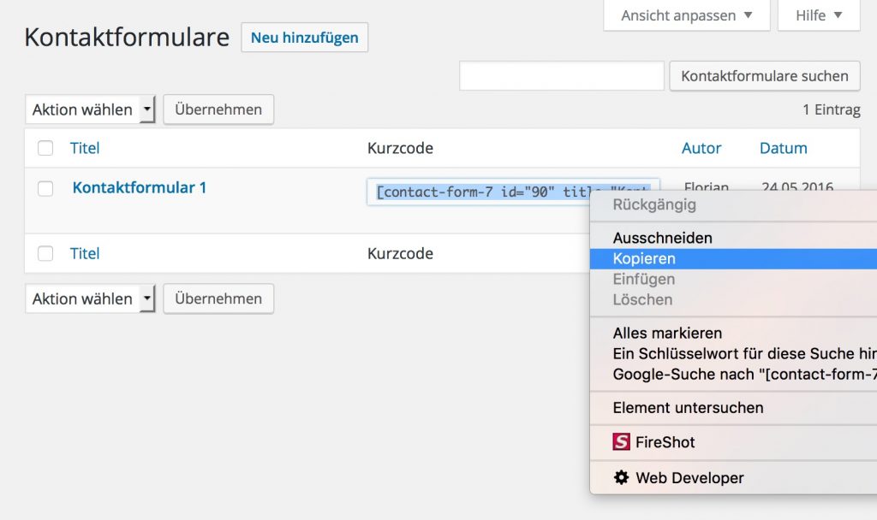Open the bottom Aktion wählen dropdown
The height and width of the screenshot is (520, 877).
89,298
